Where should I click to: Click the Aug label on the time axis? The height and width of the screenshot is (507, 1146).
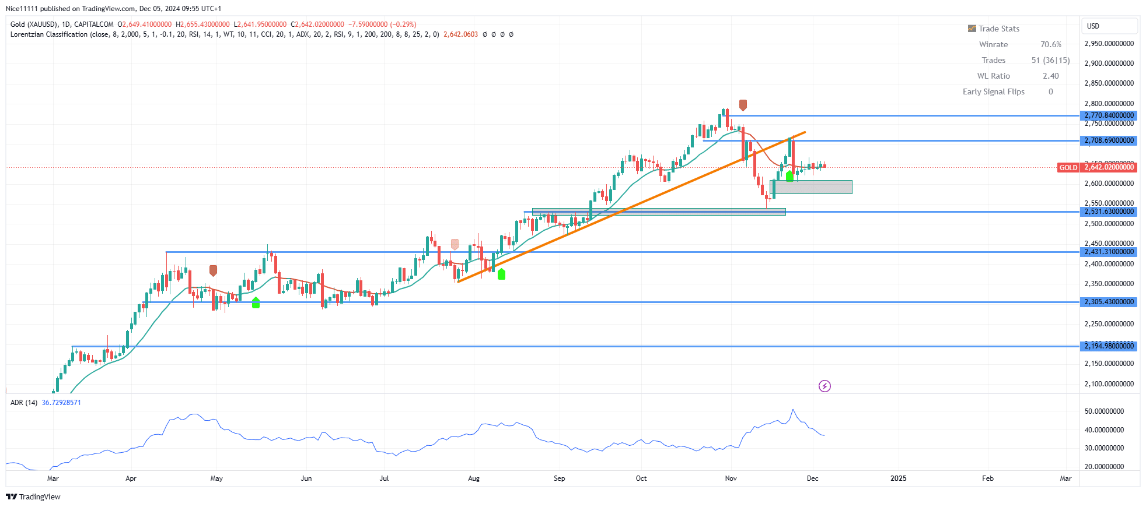[474, 478]
